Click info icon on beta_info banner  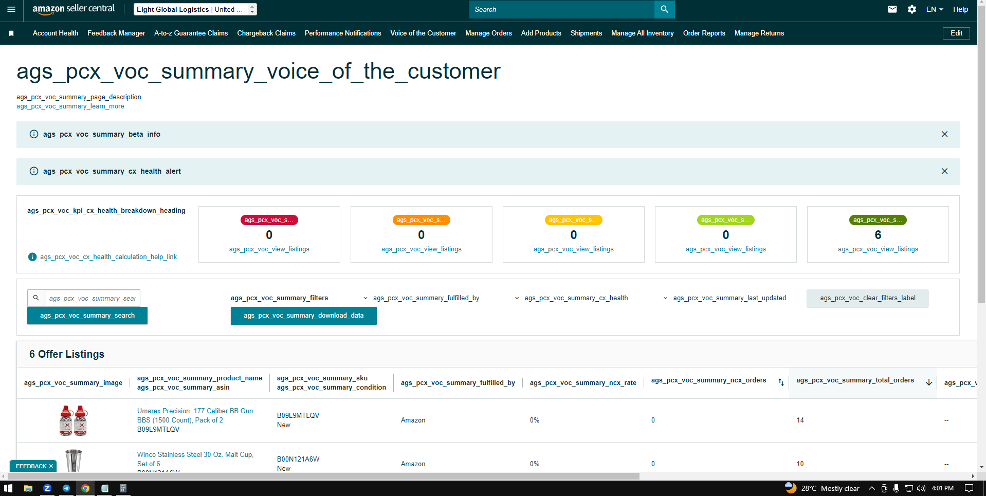[34, 134]
